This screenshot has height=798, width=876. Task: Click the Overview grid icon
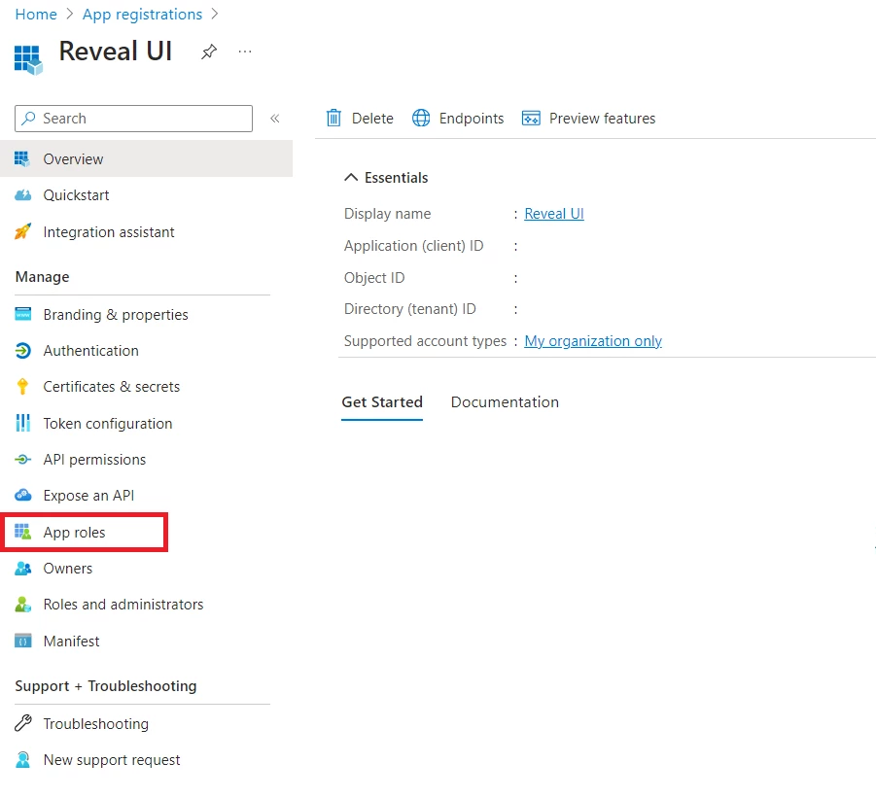(22, 159)
